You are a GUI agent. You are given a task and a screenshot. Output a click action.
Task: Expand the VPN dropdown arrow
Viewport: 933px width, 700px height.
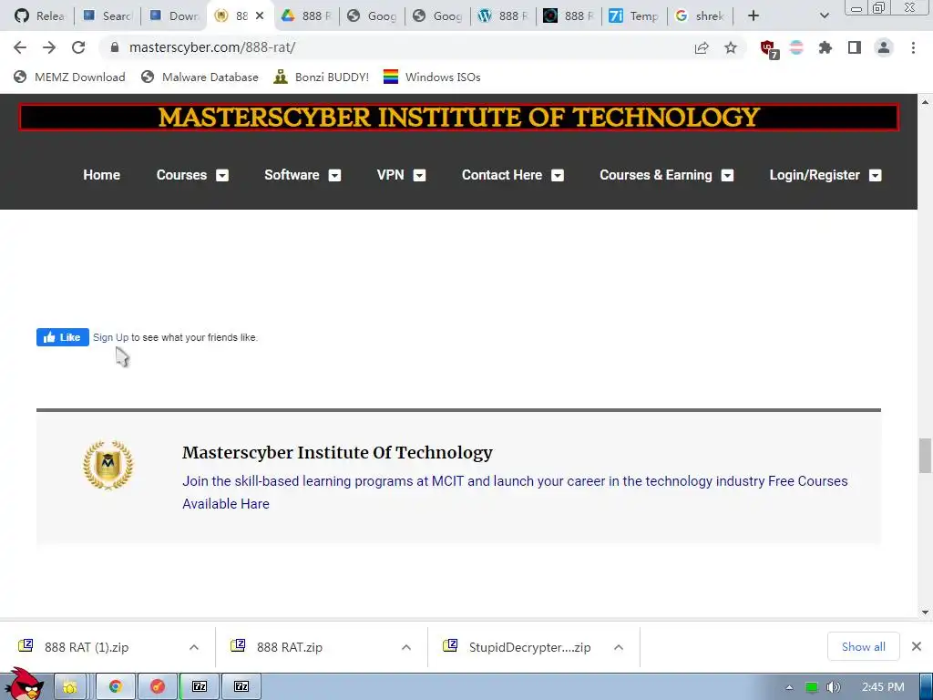419,176
